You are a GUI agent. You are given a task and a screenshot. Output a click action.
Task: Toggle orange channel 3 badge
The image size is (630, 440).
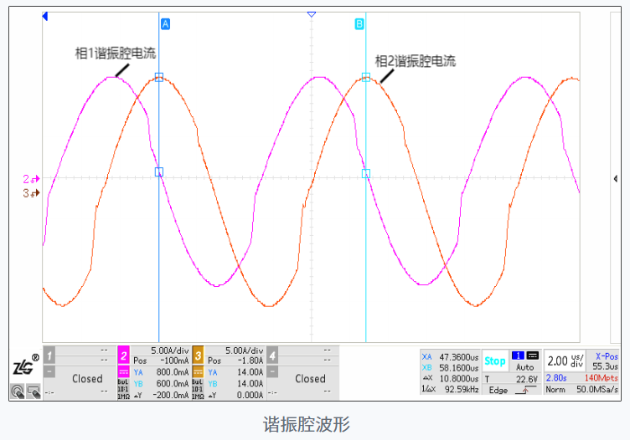click(x=198, y=355)
